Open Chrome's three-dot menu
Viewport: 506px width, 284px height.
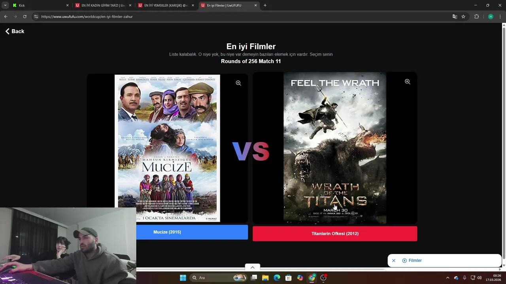click(x=500, y=17)
